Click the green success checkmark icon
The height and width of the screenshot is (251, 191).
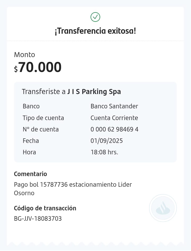click(x=95, y=17)
